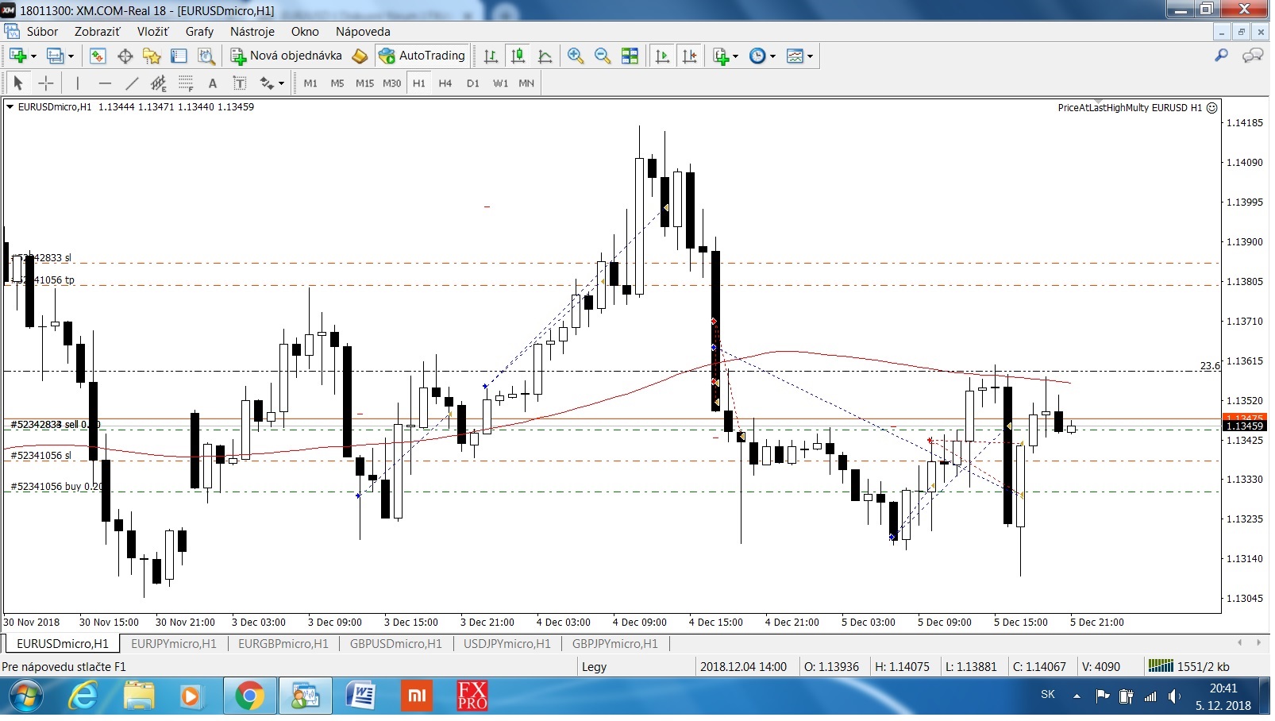
Task: Expand the indicators dropdown arrow
Action: [735, 56]
